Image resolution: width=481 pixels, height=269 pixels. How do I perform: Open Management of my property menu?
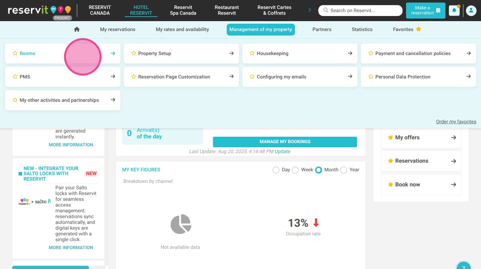tap(261, 29)
